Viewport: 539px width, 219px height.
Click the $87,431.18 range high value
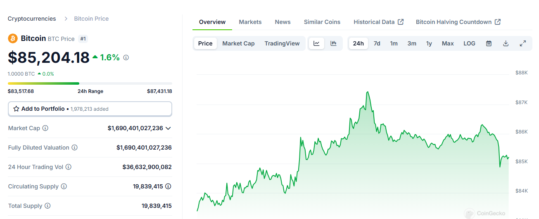click(x=159, y=91)
